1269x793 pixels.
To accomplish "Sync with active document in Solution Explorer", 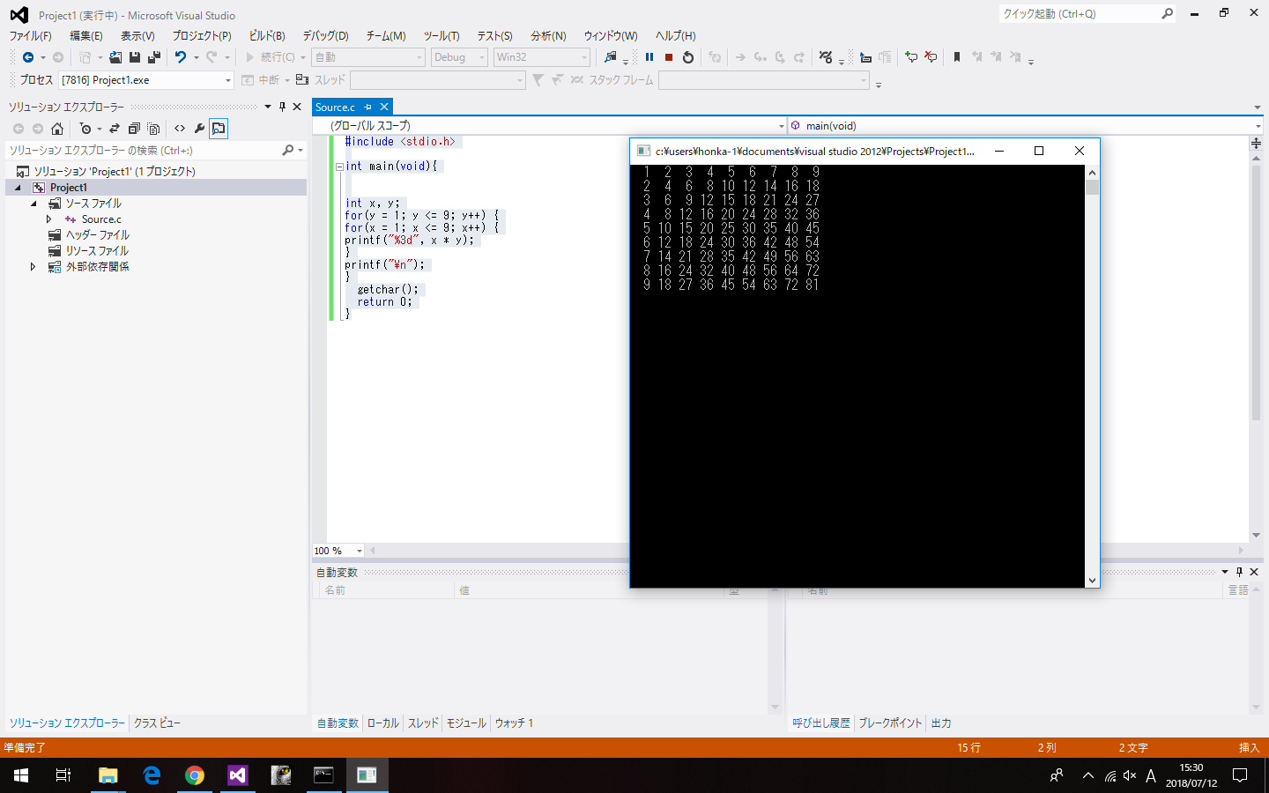I will [x=115, y=129].
